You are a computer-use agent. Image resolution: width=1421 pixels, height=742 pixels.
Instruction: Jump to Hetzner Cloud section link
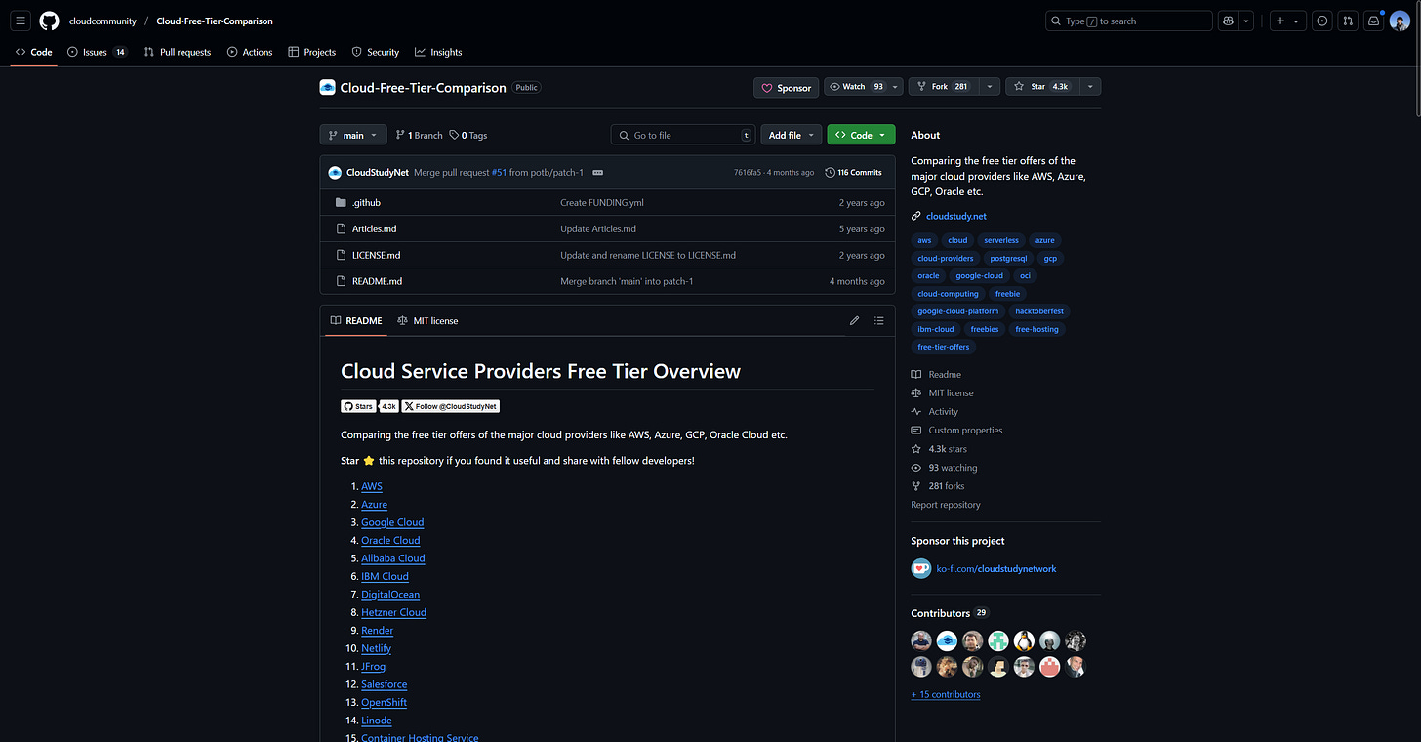(393, 612)
